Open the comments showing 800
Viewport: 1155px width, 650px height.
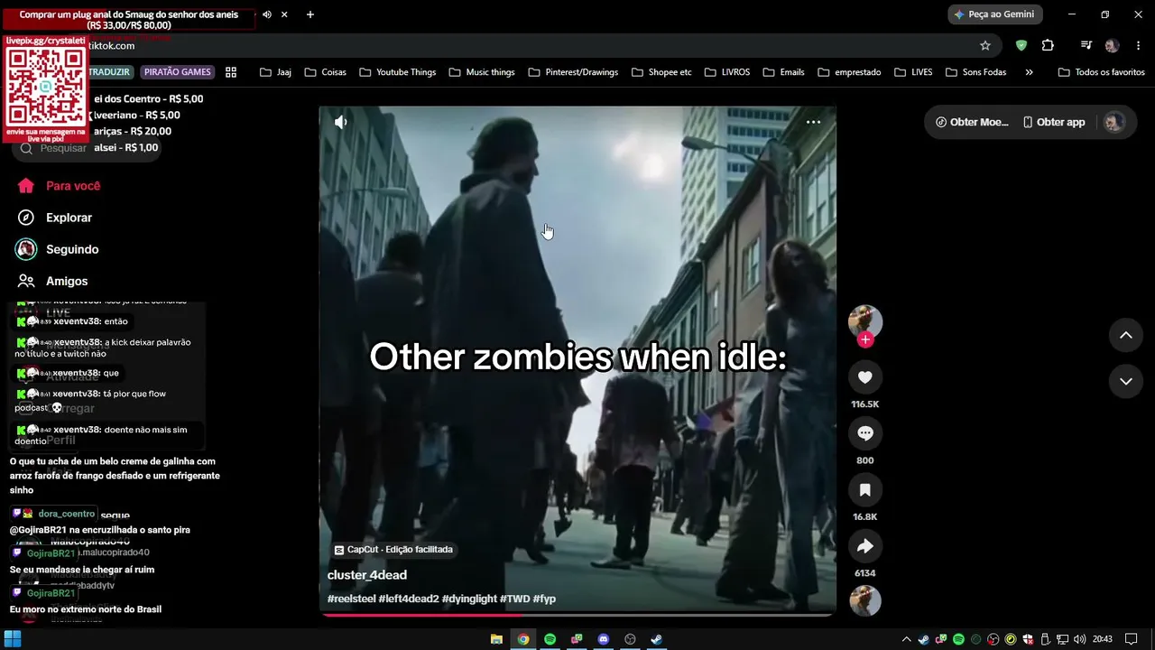point(864,433)
